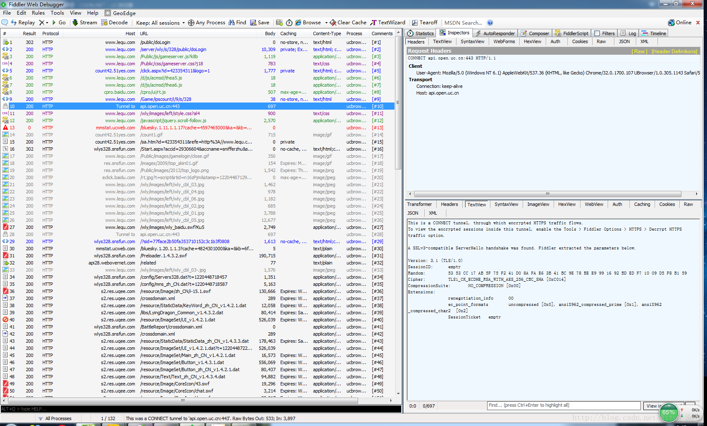Sort sessions by Content-Type column
Screen dimensions: 707x426
tap(327, 33)
